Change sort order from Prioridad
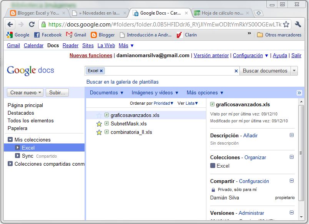This screenshot has height=224, width=309. (x=163, y=103)
